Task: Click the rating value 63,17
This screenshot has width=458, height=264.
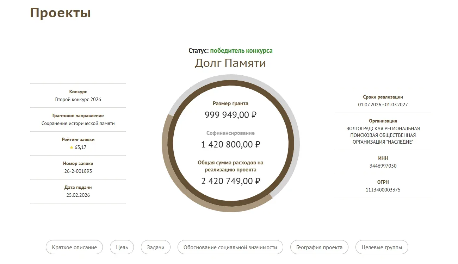Action: (80, 147)
